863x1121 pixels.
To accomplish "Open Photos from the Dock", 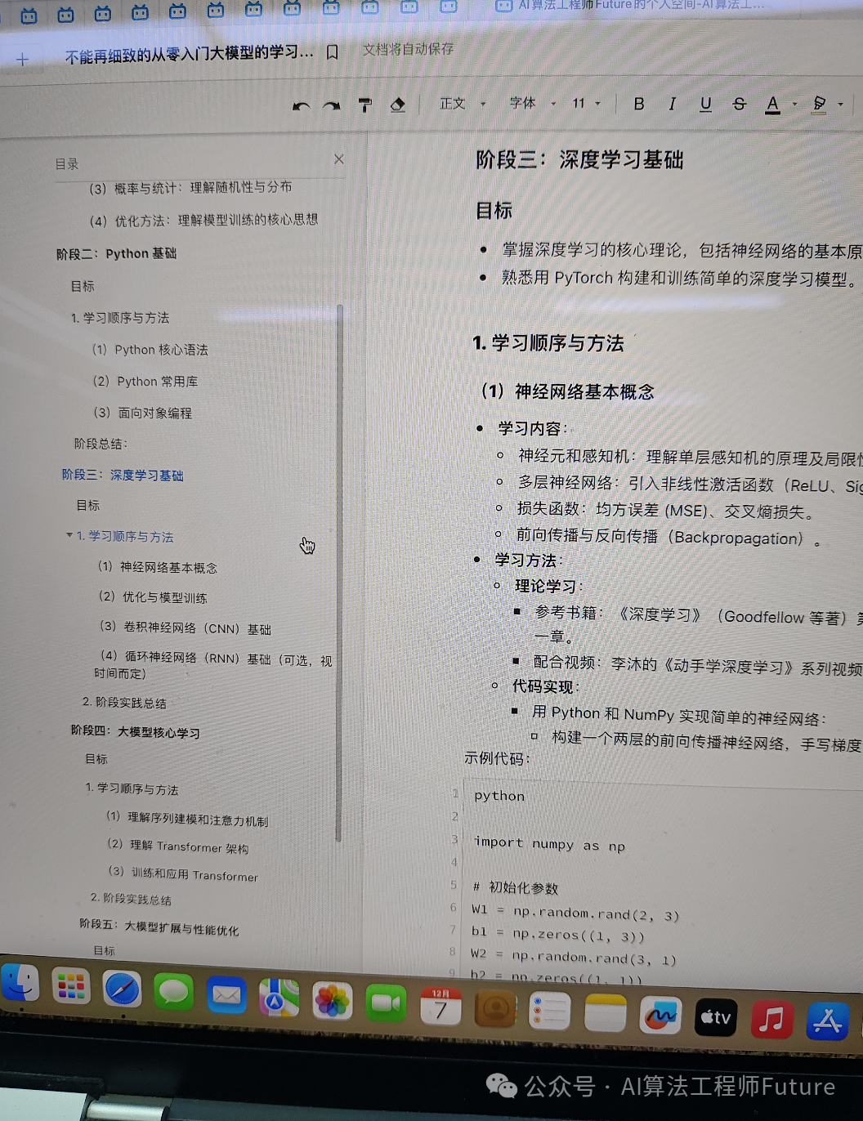I will click(x=333, y=1002).
